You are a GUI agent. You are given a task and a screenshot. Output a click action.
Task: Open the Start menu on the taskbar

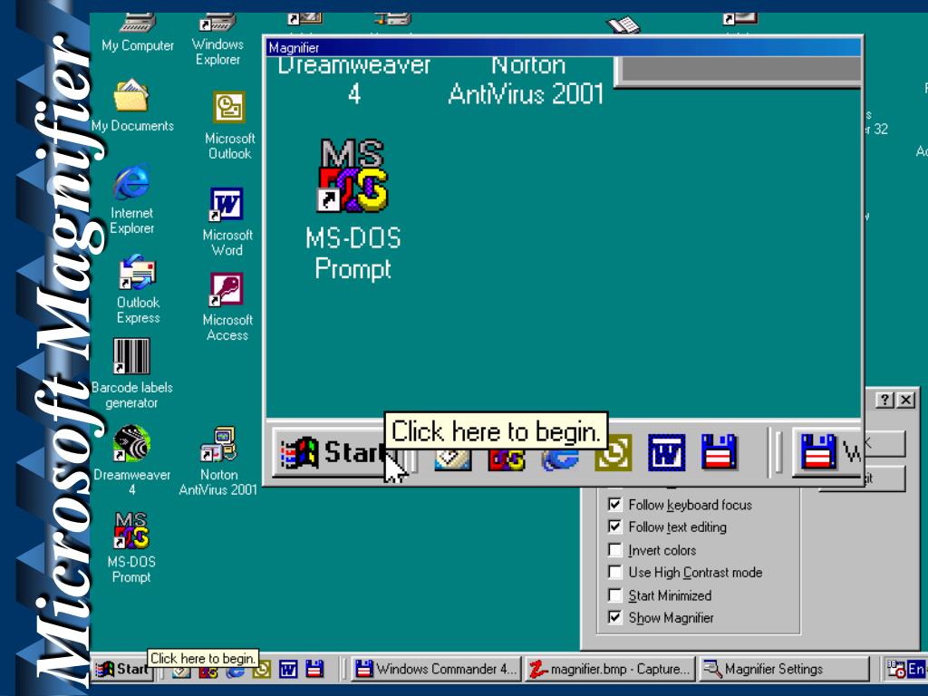[x=121, y=670]
